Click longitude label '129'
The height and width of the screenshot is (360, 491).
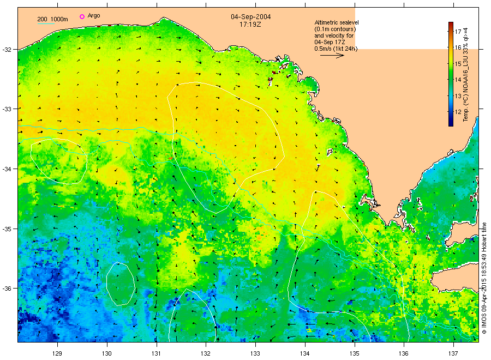tap(57, 354)
